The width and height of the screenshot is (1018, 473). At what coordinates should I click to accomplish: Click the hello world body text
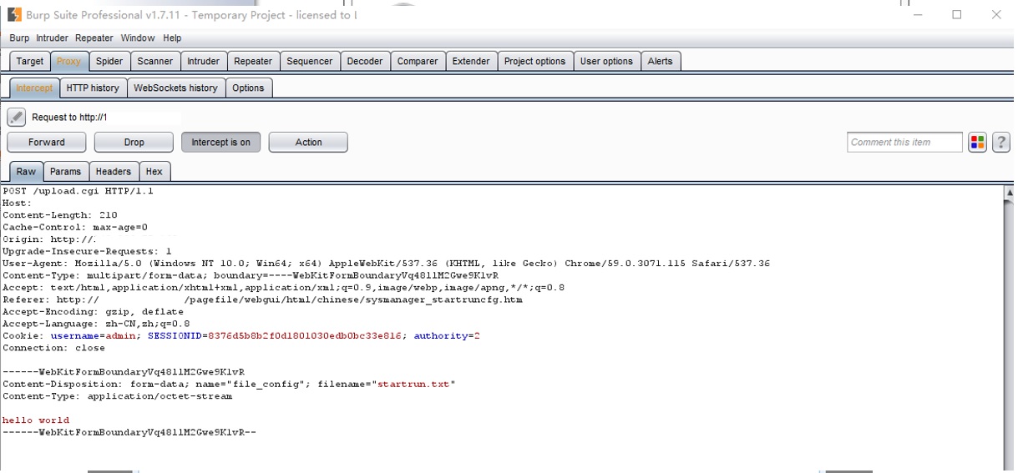point(36,420)
